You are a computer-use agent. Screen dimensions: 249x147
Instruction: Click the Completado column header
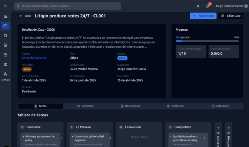[x=183, y=127]
